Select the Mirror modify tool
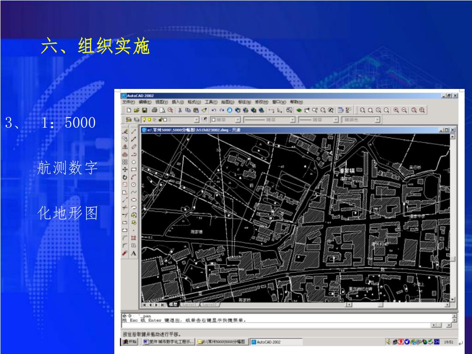The height and width of the screenshot is (354, 472). 125,147
